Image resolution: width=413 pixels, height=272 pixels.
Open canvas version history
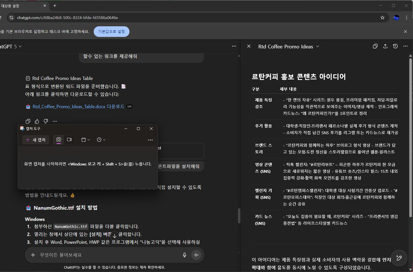pos(395,46)
